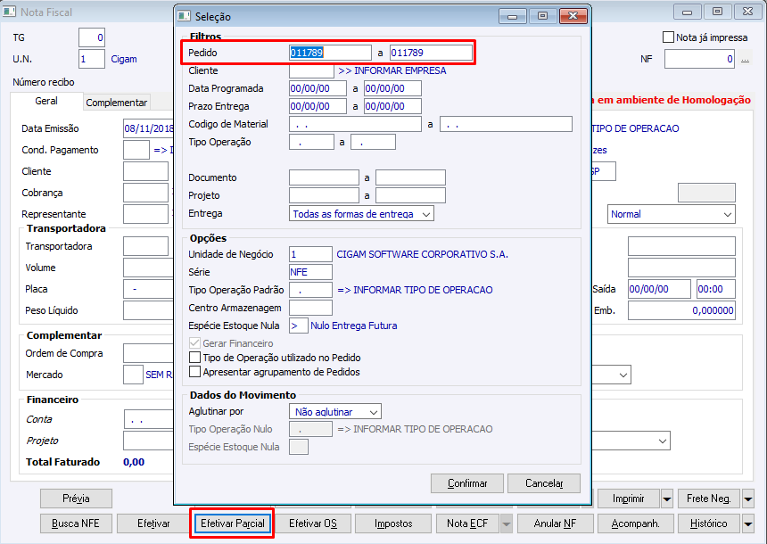Toggle Tipo de Operação utilizado no Pedido
Viewport: 767px width, 544px height.
[x=194, y=357]
